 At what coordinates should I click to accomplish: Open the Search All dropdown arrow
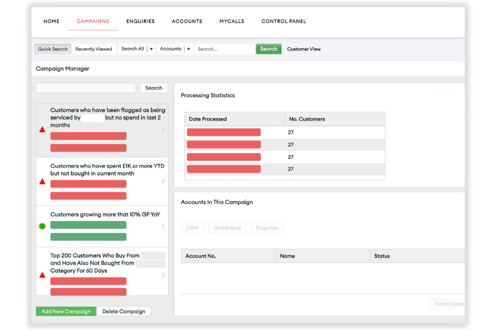tap(151, 49)
